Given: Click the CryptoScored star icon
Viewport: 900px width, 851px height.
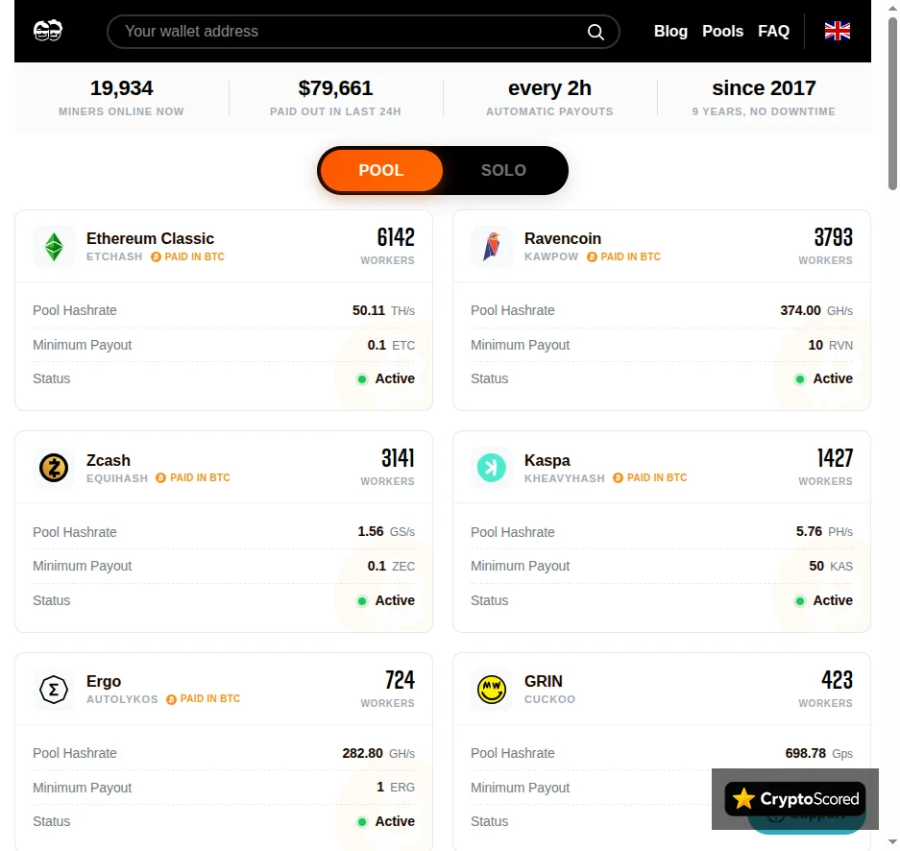Looking at the screenshot, I should (743, 799).
